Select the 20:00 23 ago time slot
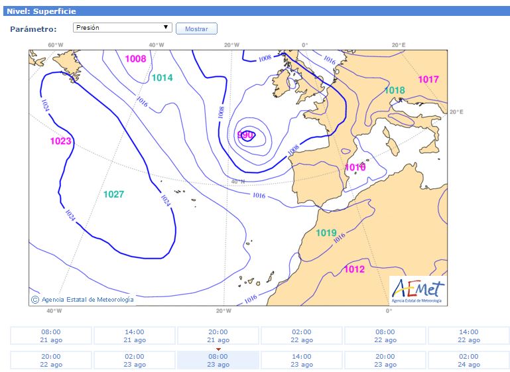The width and height of the screenshot is (510, 372). click(x=385, y=360)
